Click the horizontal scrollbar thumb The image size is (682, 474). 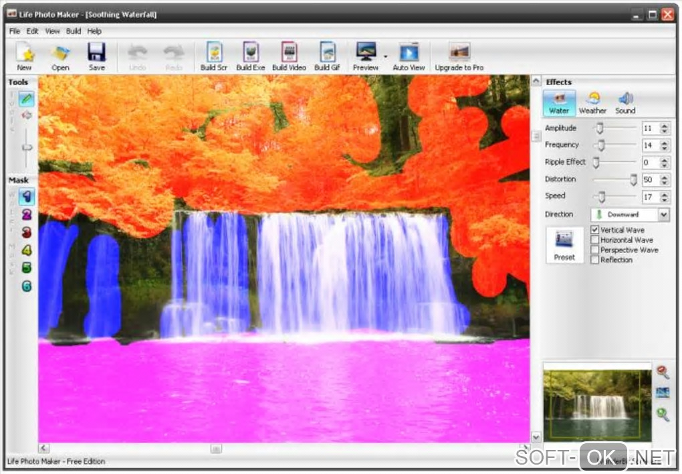[216, 449]
